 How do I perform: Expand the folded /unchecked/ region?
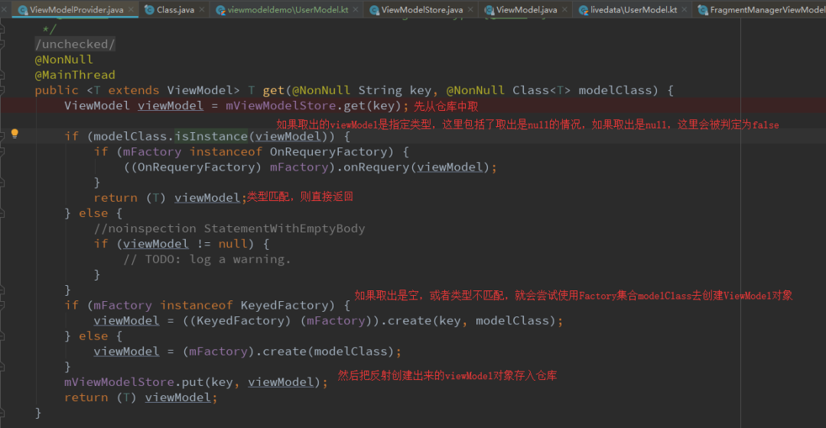(75, 44)
